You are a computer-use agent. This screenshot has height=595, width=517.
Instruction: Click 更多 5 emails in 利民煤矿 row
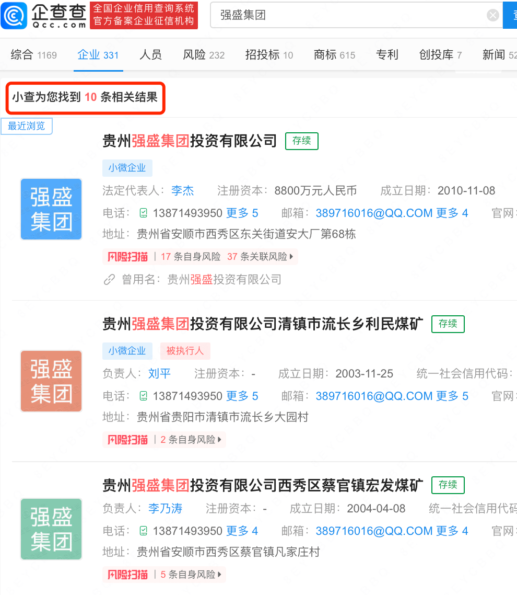pyautogui.click(x=452, y=396)
